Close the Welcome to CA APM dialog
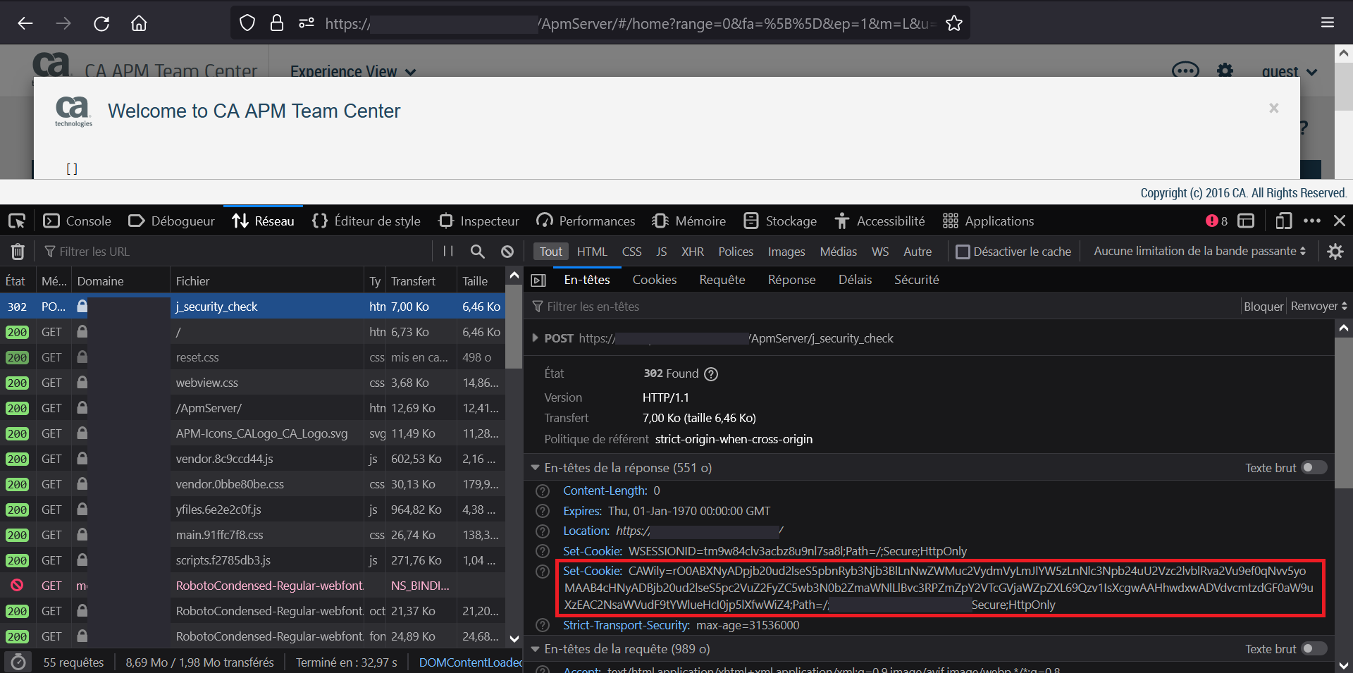 pos(1274,108)
